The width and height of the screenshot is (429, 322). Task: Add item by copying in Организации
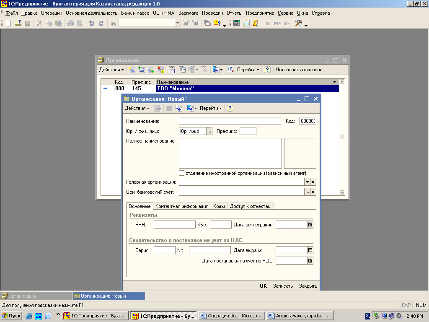[142, 70]
